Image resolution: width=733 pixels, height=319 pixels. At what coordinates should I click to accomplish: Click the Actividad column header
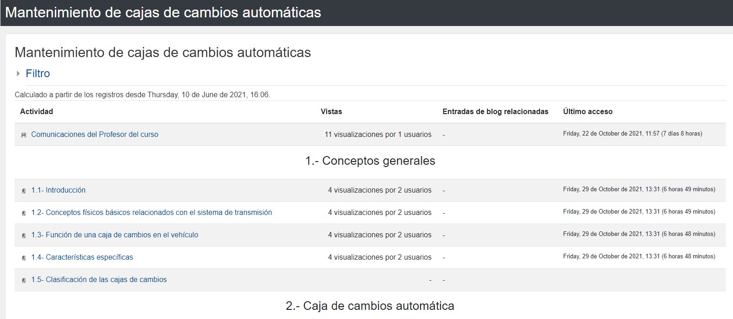tap(37, 111)
